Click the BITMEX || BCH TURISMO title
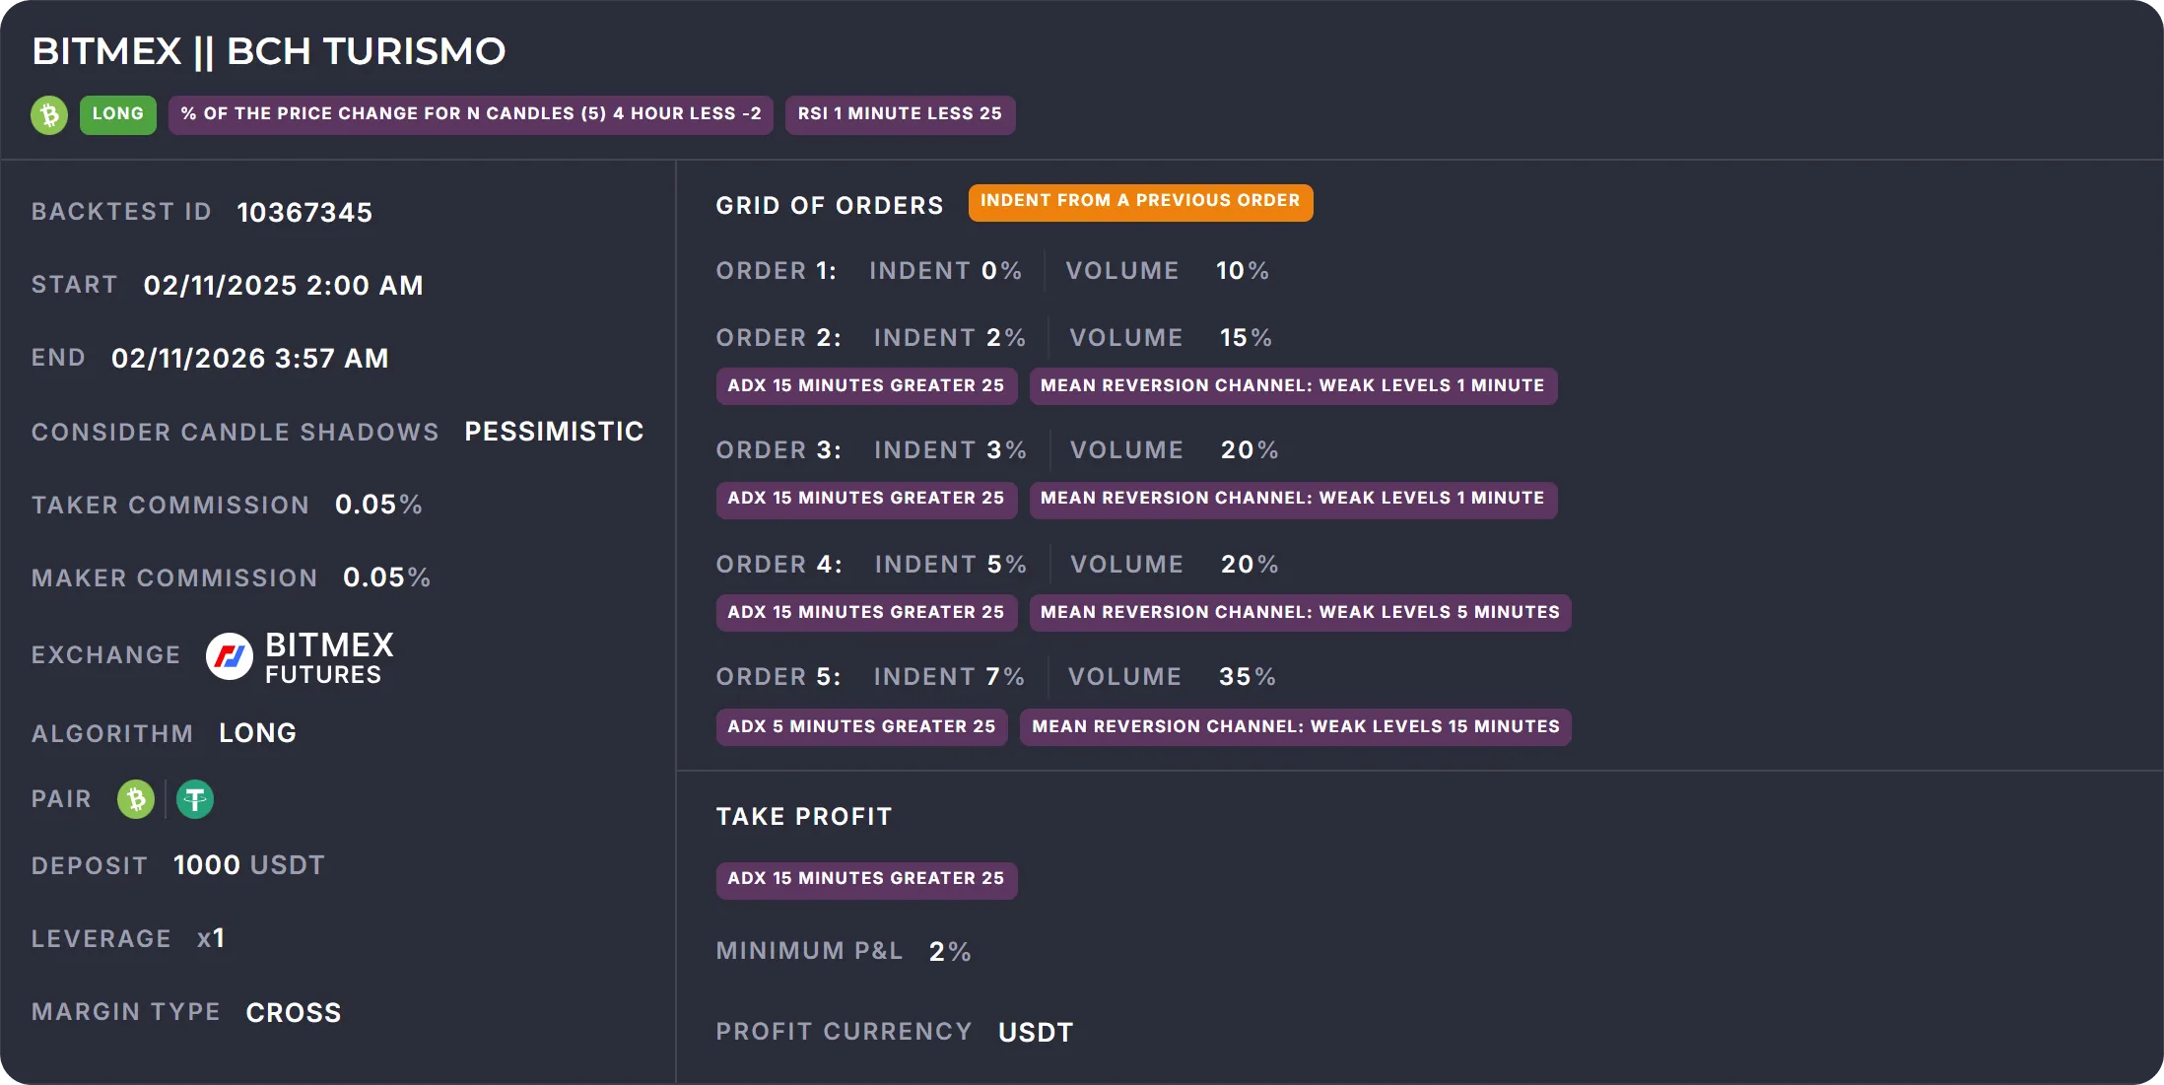The width and height of the screenshot is (2164, 1085). tap(269, 51)
